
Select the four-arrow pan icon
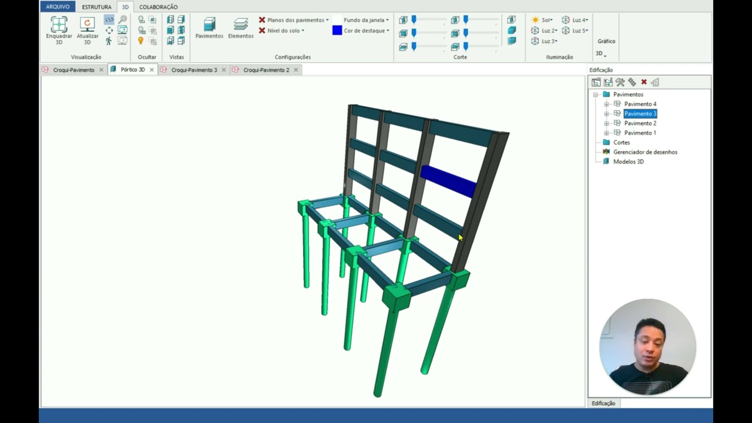tap(109, 31)
